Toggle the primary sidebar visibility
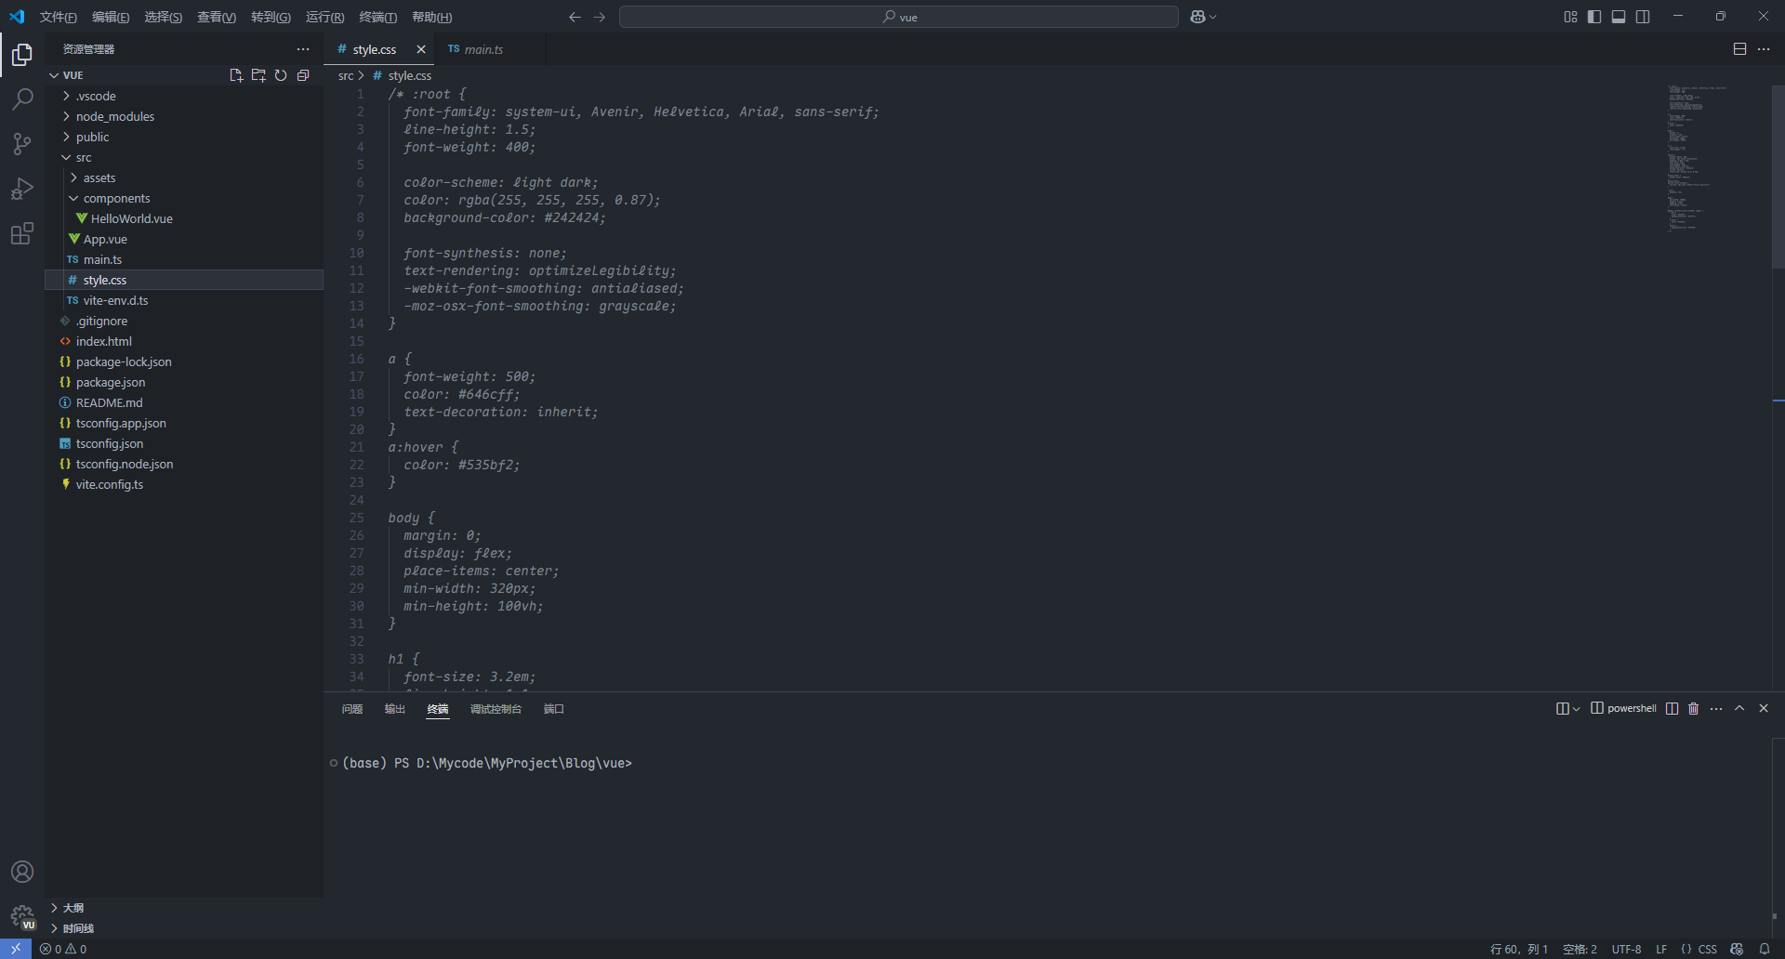This screenshot has width=1785, height=959. tap(1594, 17)
